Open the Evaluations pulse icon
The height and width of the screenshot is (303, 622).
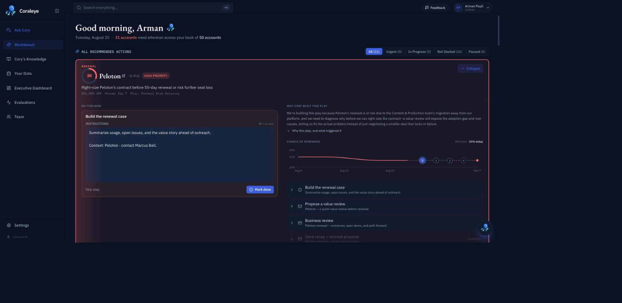click(x=9, y=102)
